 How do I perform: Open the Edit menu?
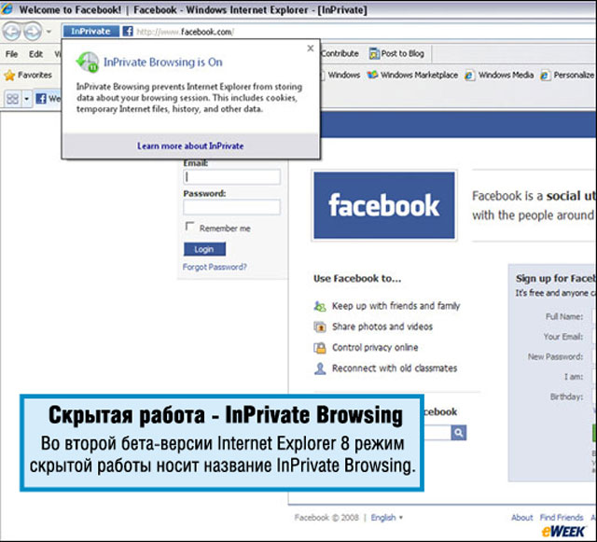click(35, 54)
